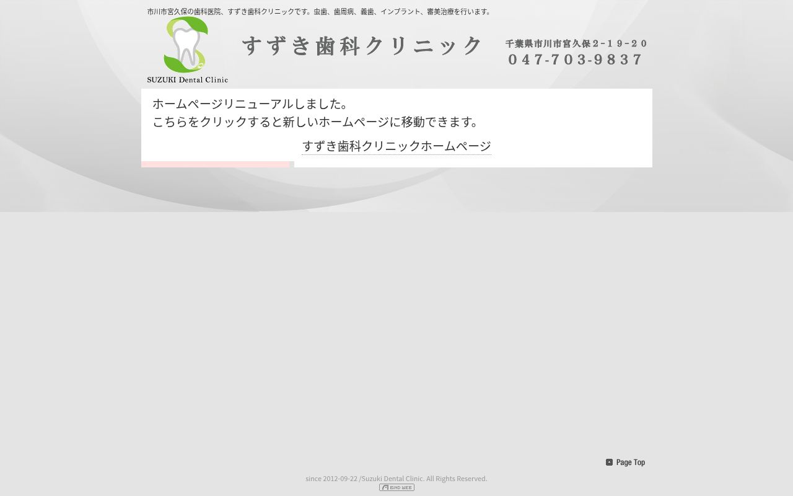This screenshot has height=496, width=793.
Task: Click the text ホームページリニューアルしました。
Action: (253, 104)
